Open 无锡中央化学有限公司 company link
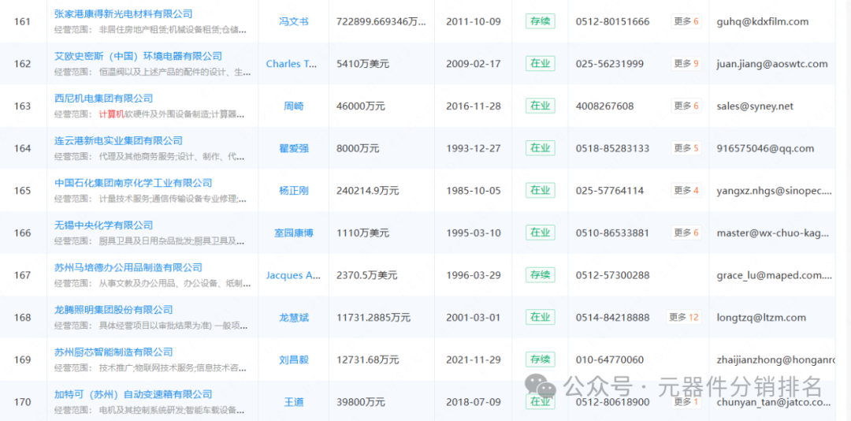The width and height of the screenshot is (851, 421). [x=104, y=225]
